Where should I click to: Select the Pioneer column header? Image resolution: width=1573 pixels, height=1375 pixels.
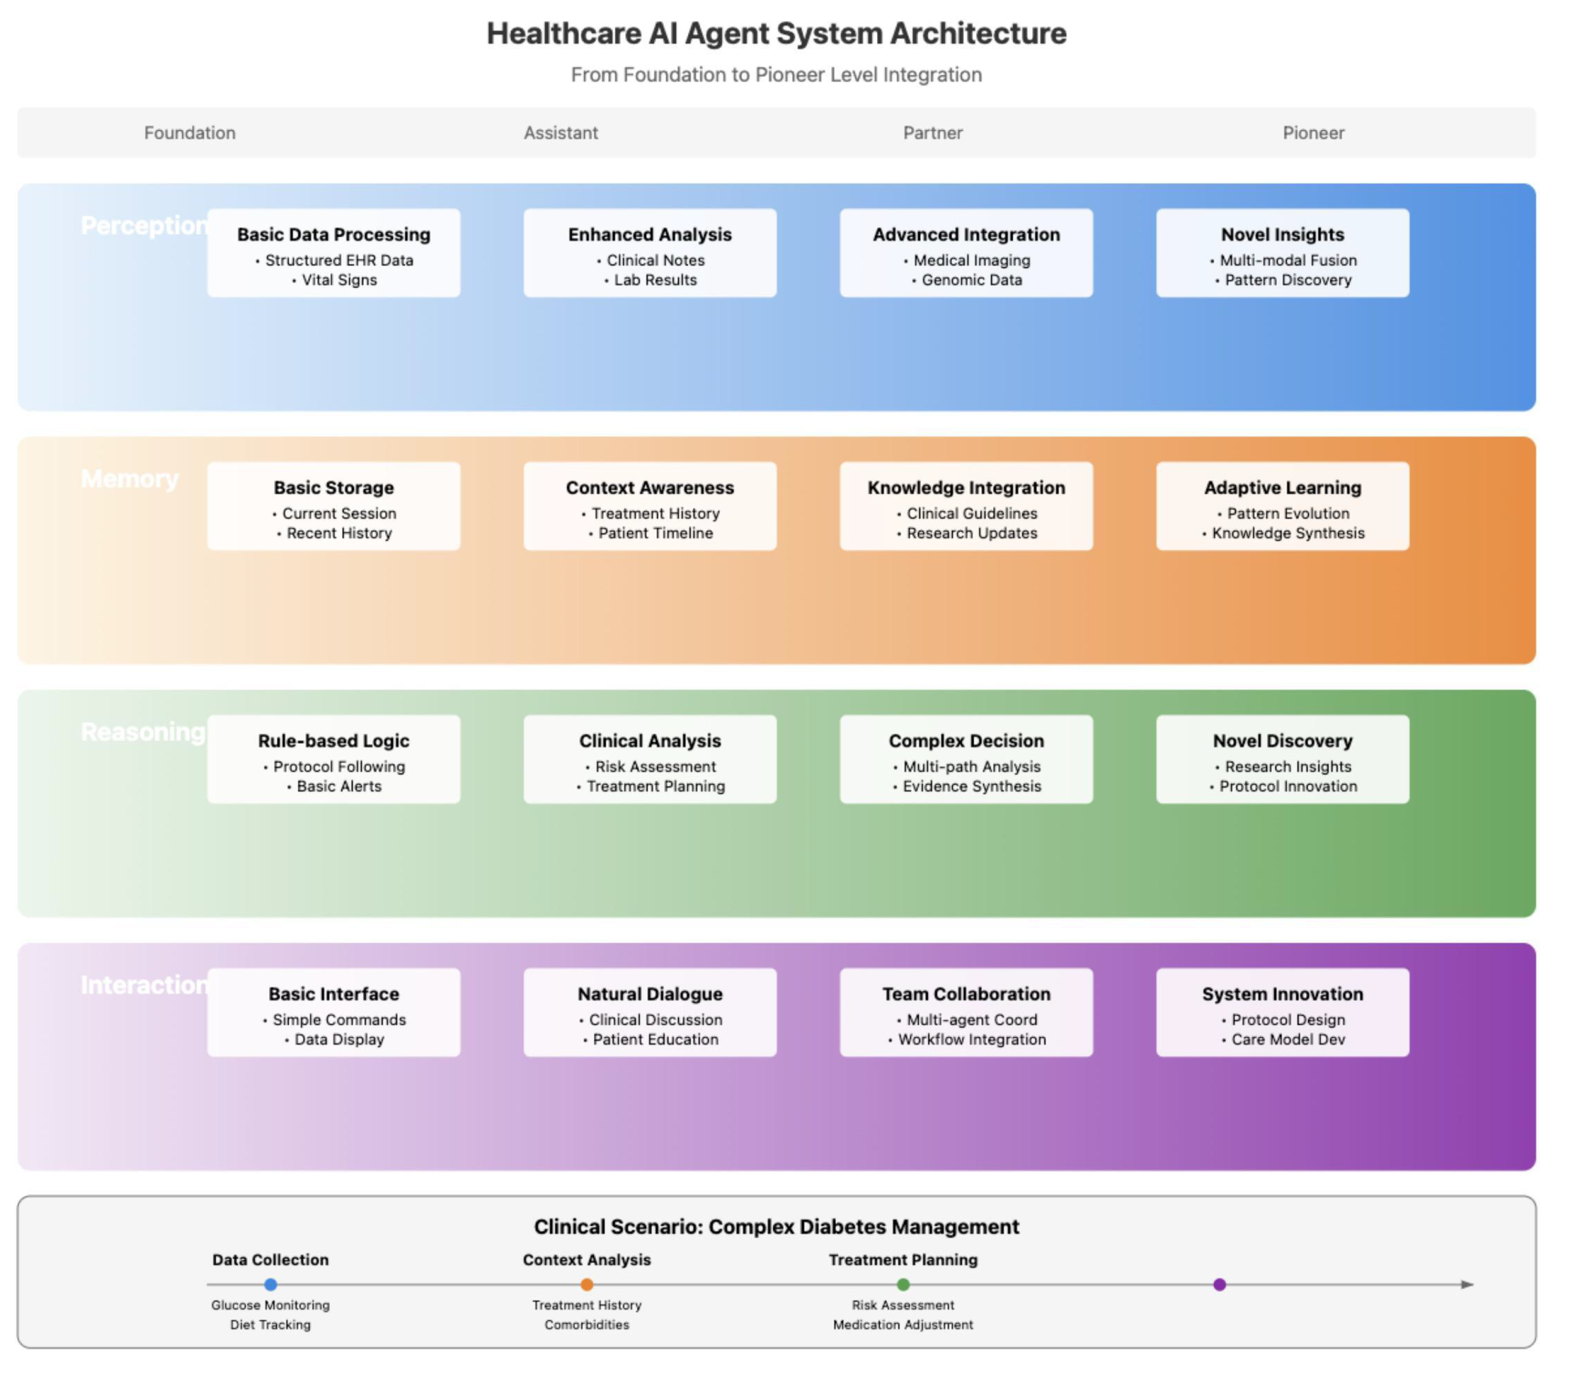pos(1313,133)
